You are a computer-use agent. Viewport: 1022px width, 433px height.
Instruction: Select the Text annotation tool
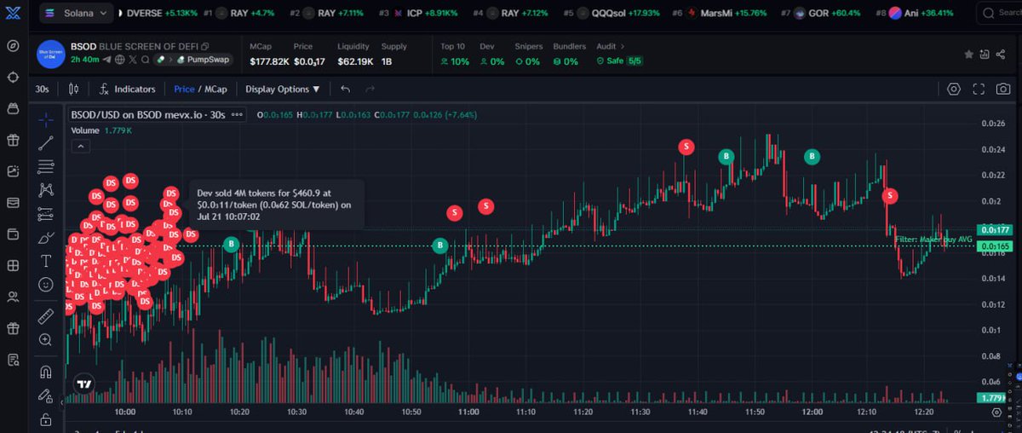tap(46, 261)
